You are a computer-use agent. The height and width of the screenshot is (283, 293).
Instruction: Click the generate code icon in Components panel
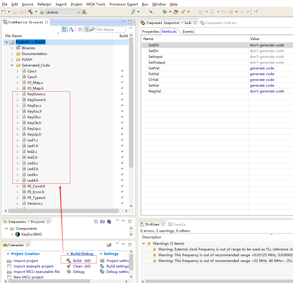pos(109,221)
